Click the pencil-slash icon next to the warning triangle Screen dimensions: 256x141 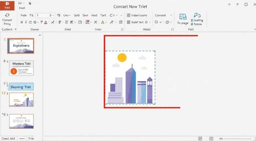click(52, 22)
